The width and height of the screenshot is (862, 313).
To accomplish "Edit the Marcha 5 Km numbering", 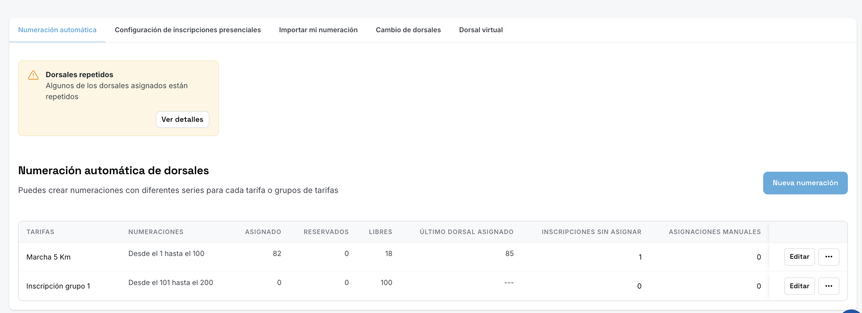I will pos(800,257).
